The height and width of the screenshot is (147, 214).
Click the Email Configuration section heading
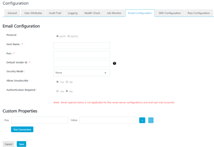pyautogui.click(x=21, y=26)
